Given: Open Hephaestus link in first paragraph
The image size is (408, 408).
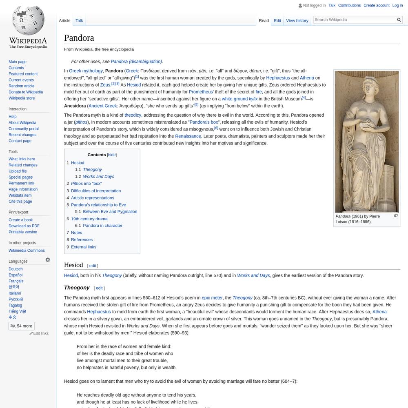Looking at the screenshot, I should (x=278, y=78).
